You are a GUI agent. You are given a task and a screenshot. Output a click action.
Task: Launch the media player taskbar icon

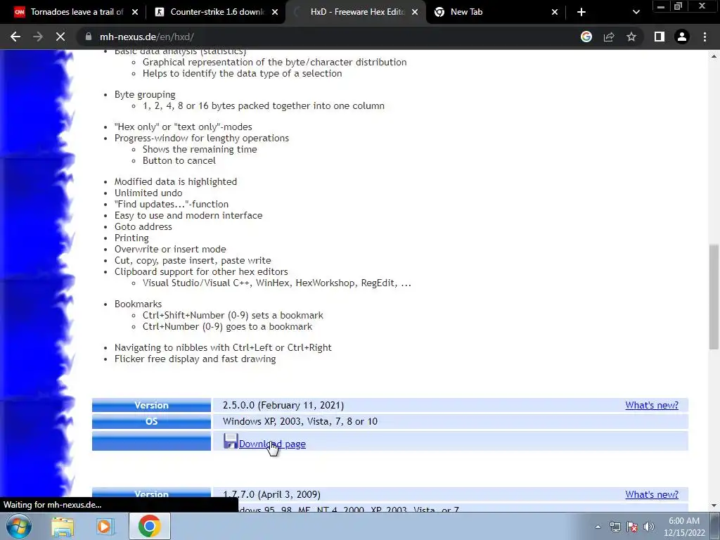[x=105, y=527]
